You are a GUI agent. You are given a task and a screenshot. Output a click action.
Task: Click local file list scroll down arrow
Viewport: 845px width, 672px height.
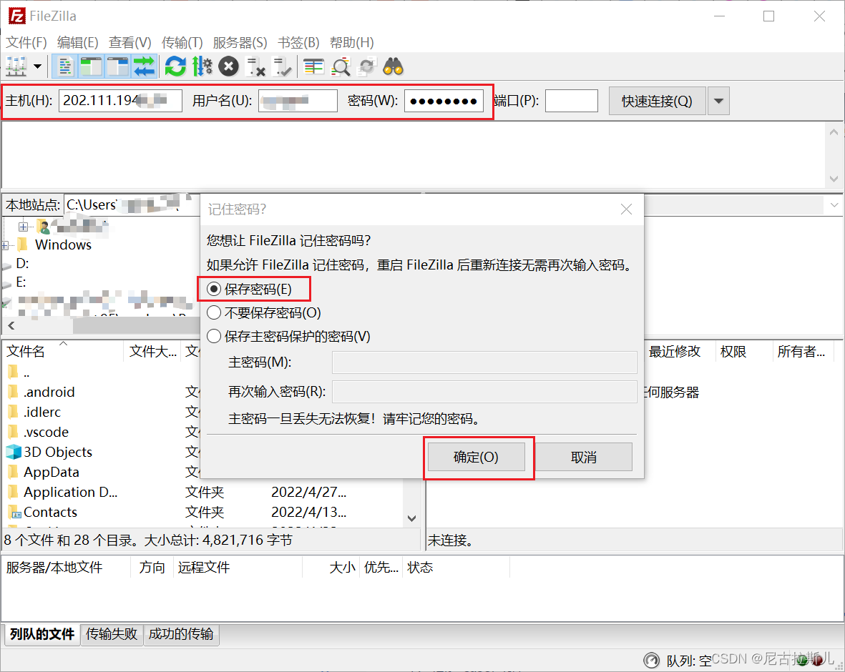click(x=411, y=518)
